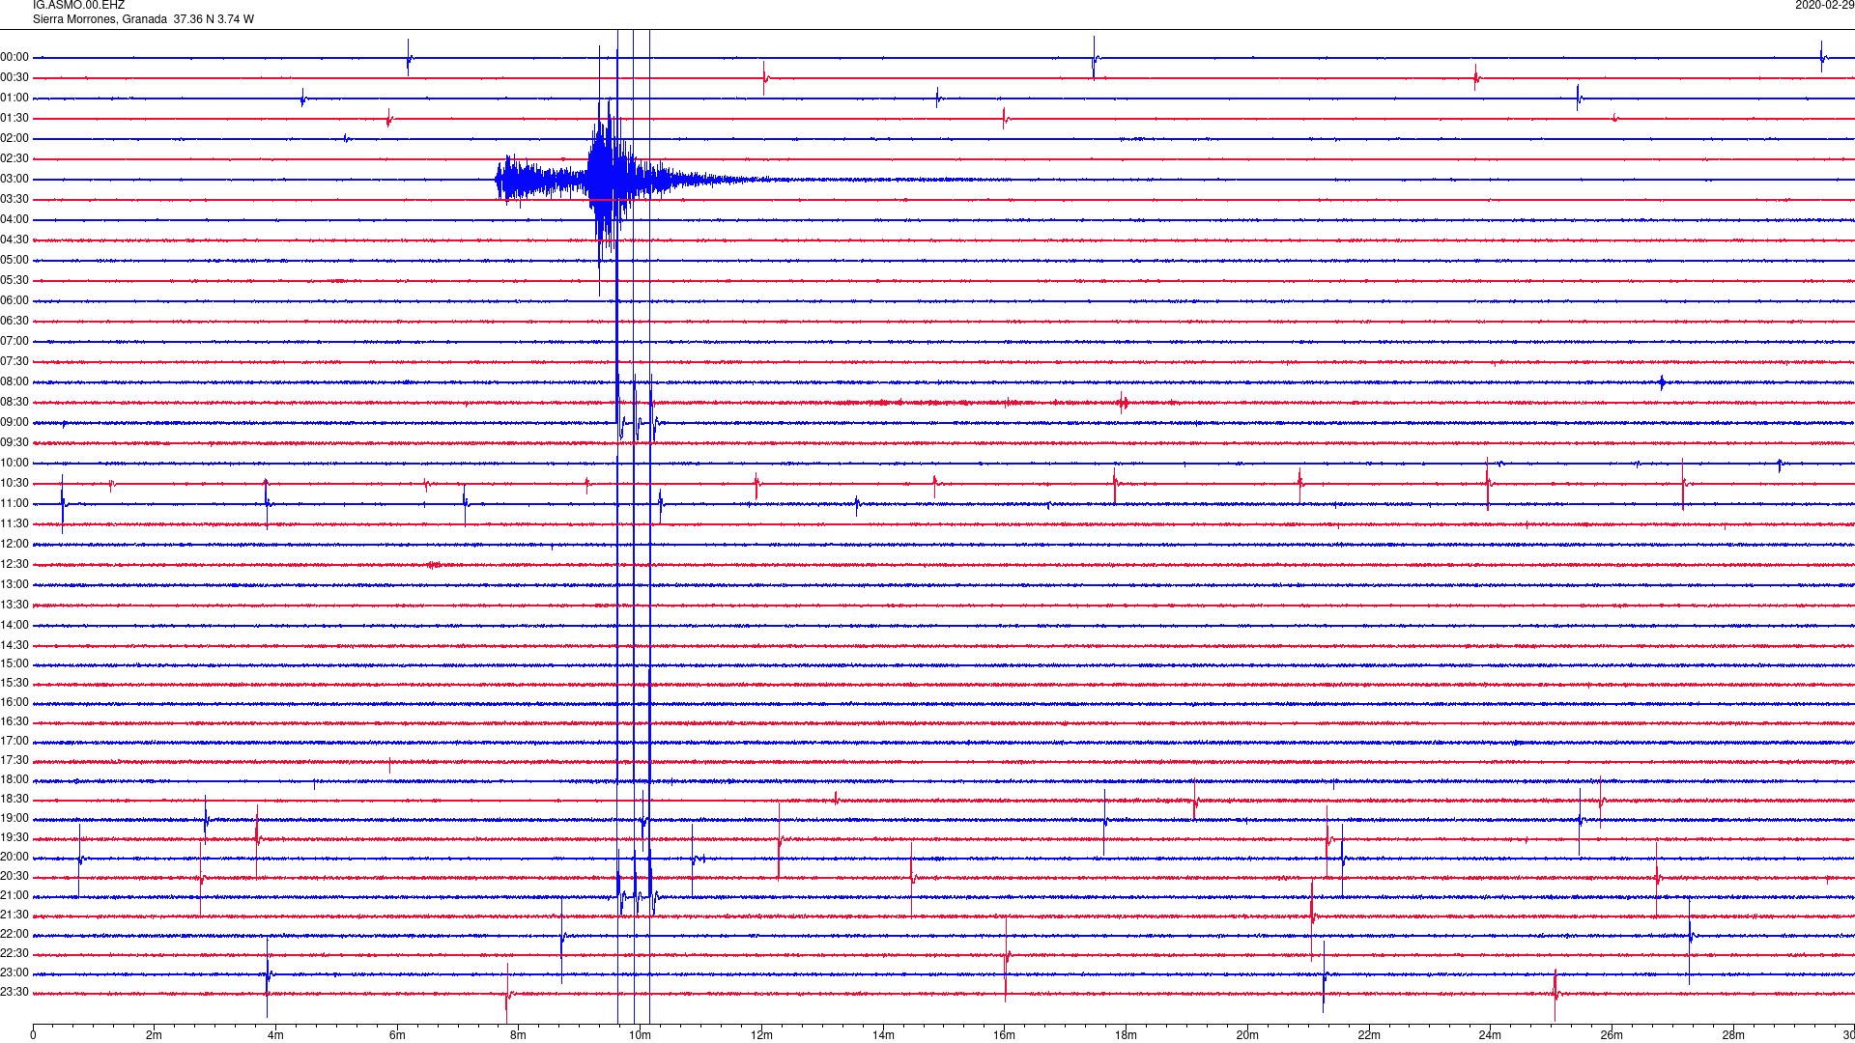
Task: Select the 12m tick on the time axis
Action: click(761, 1035)
